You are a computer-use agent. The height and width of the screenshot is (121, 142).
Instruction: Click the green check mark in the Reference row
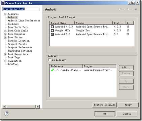(x=52, y=70)
